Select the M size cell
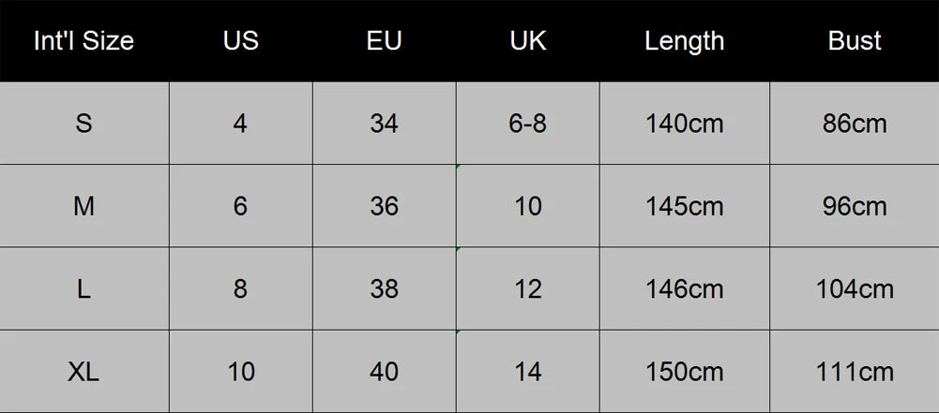This screenshot has height=413, width=939. pos(83,206)
